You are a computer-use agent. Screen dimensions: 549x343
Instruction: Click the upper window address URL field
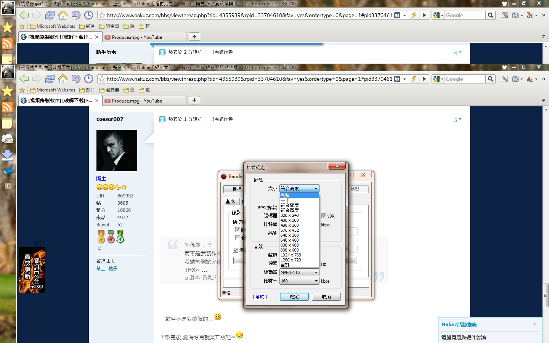pyautogui.click(x=249, y=15)
